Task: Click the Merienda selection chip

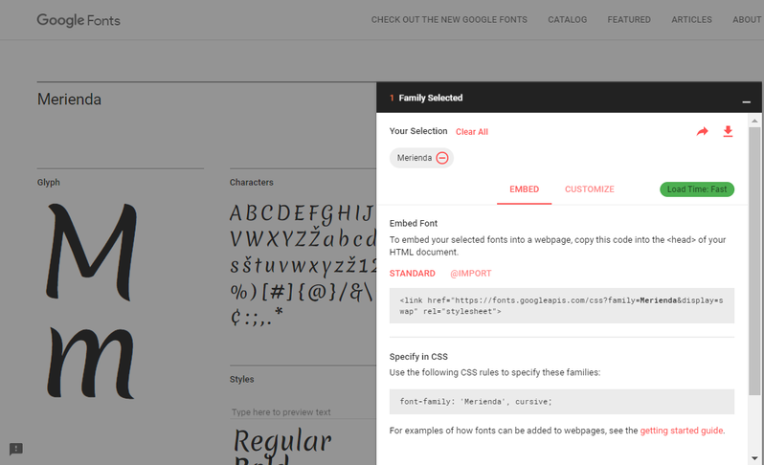Action: pyautogui.click(x=421, y=158)
